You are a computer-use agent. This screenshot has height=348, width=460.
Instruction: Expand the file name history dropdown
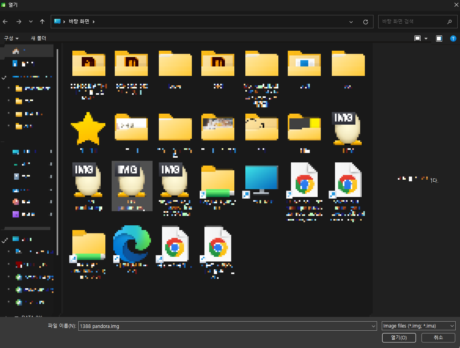pos(374,326)
